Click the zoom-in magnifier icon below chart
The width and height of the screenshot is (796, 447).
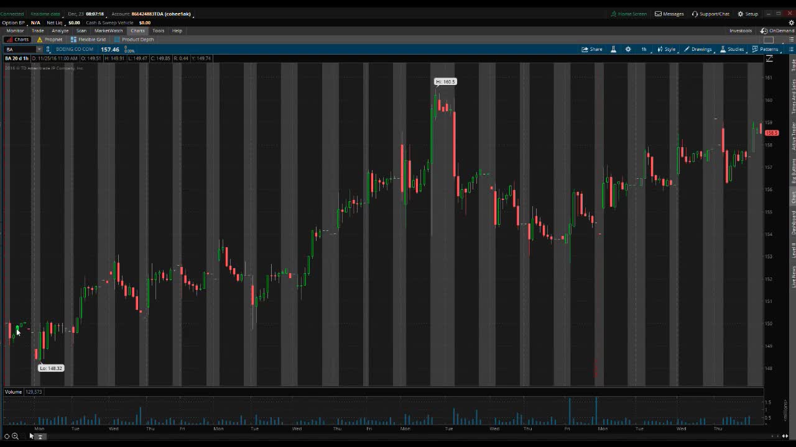point(15,436)
